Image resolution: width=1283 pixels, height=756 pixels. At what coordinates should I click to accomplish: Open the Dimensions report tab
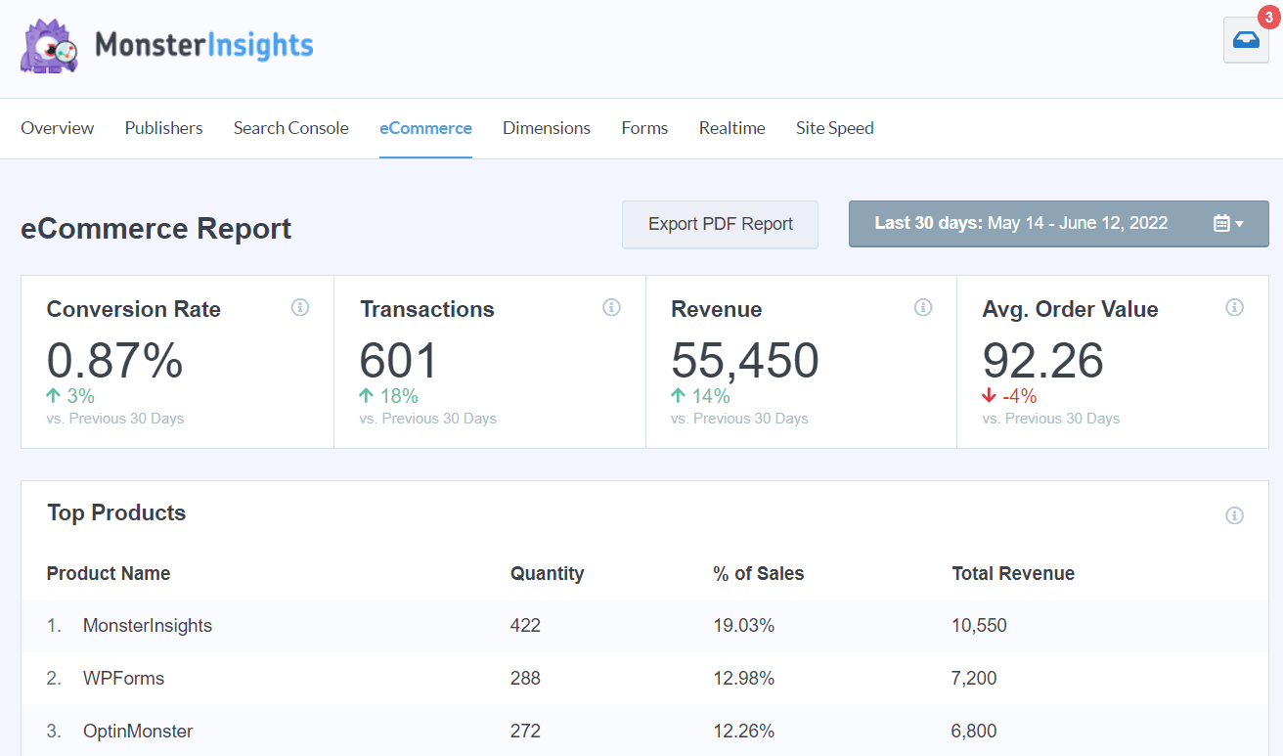point(546,128)
